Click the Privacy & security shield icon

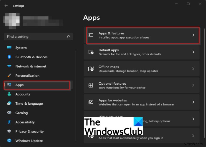tap(9, 131)
